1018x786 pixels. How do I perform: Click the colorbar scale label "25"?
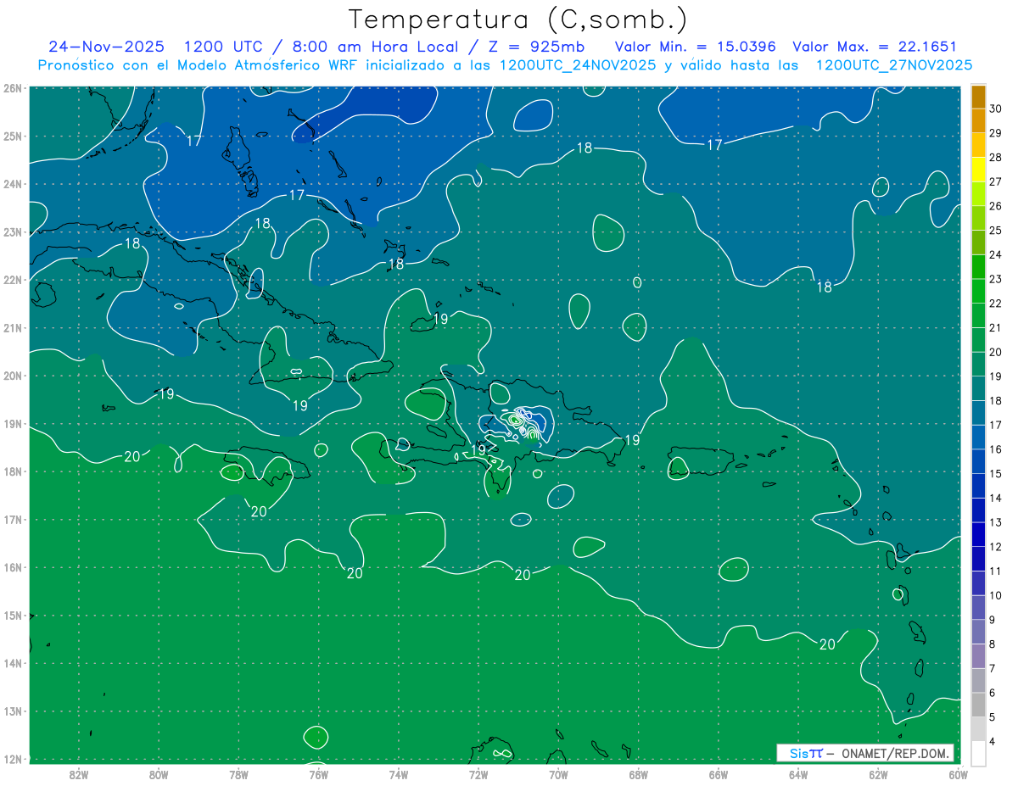click(x=996, y=231)
